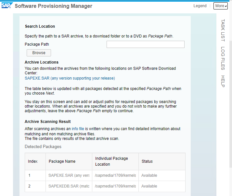Click the Archive Scanning Result heading

(48, 122)
